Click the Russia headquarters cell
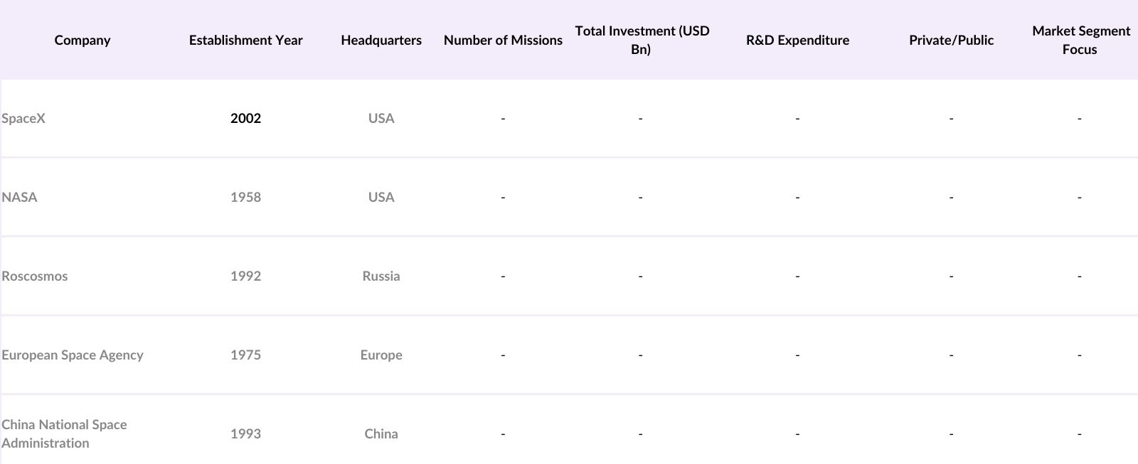Screen dimensions: 1138x464 pyautogui.click(x=381, y=276)
